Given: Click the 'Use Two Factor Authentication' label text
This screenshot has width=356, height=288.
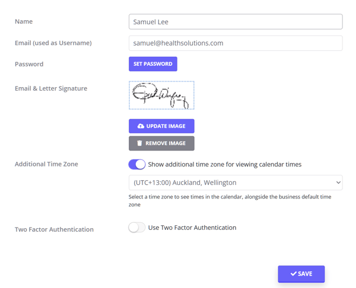Looking at the screenshot, I should click(192, 228).
